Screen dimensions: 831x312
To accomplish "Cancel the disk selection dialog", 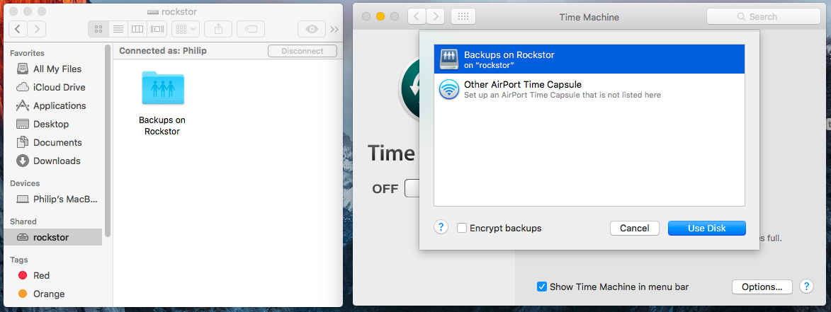I will pyautogui.click(x=634, y=228).
